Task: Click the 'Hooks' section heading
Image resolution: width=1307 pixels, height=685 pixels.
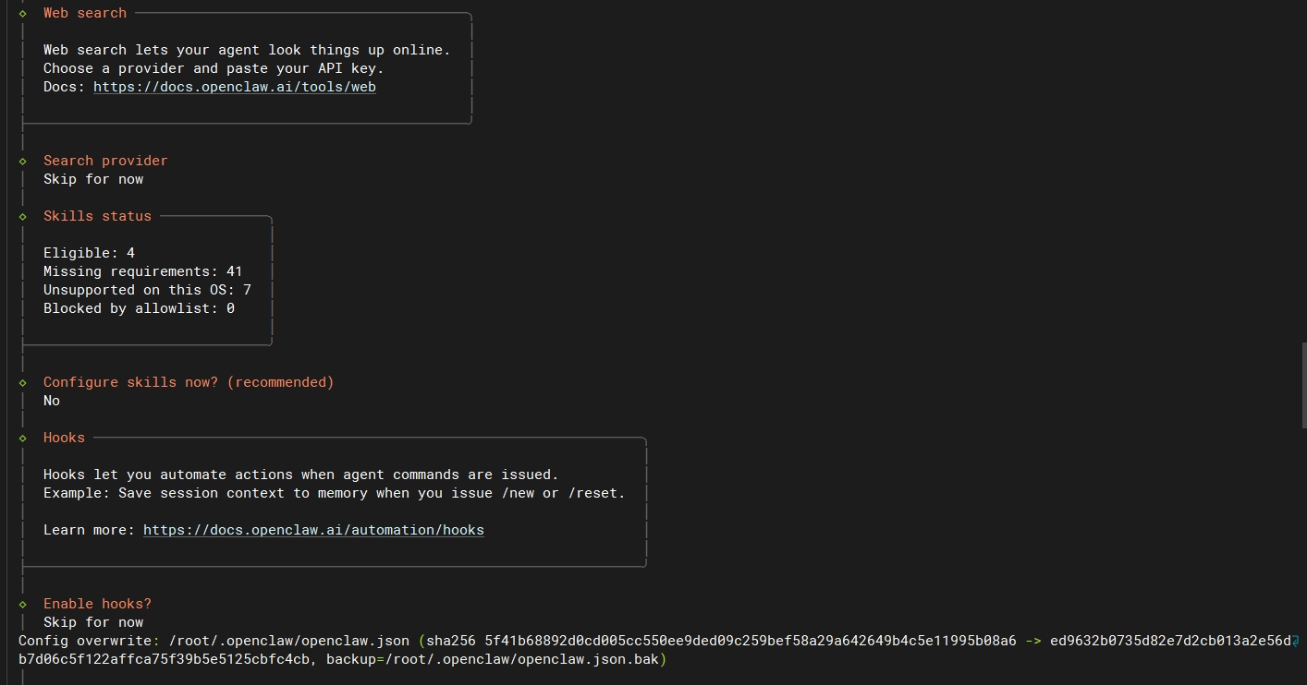Action: pos(64,438)
